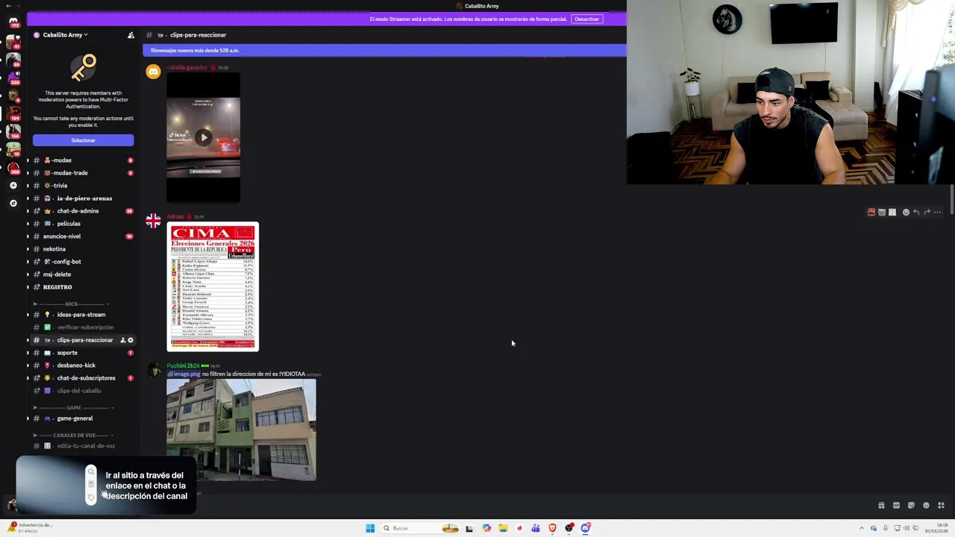
Task: Open desbaneo-kick channel
Action: pos(82,365)
